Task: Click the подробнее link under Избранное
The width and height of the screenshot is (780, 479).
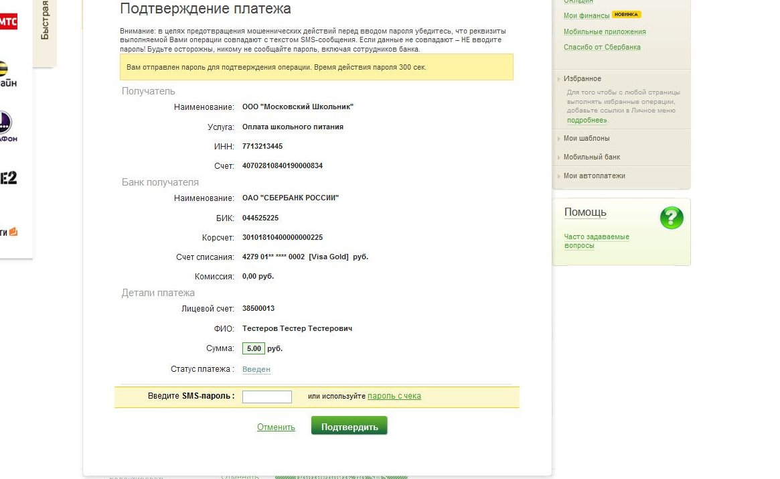Action: [x=587, y=120]
